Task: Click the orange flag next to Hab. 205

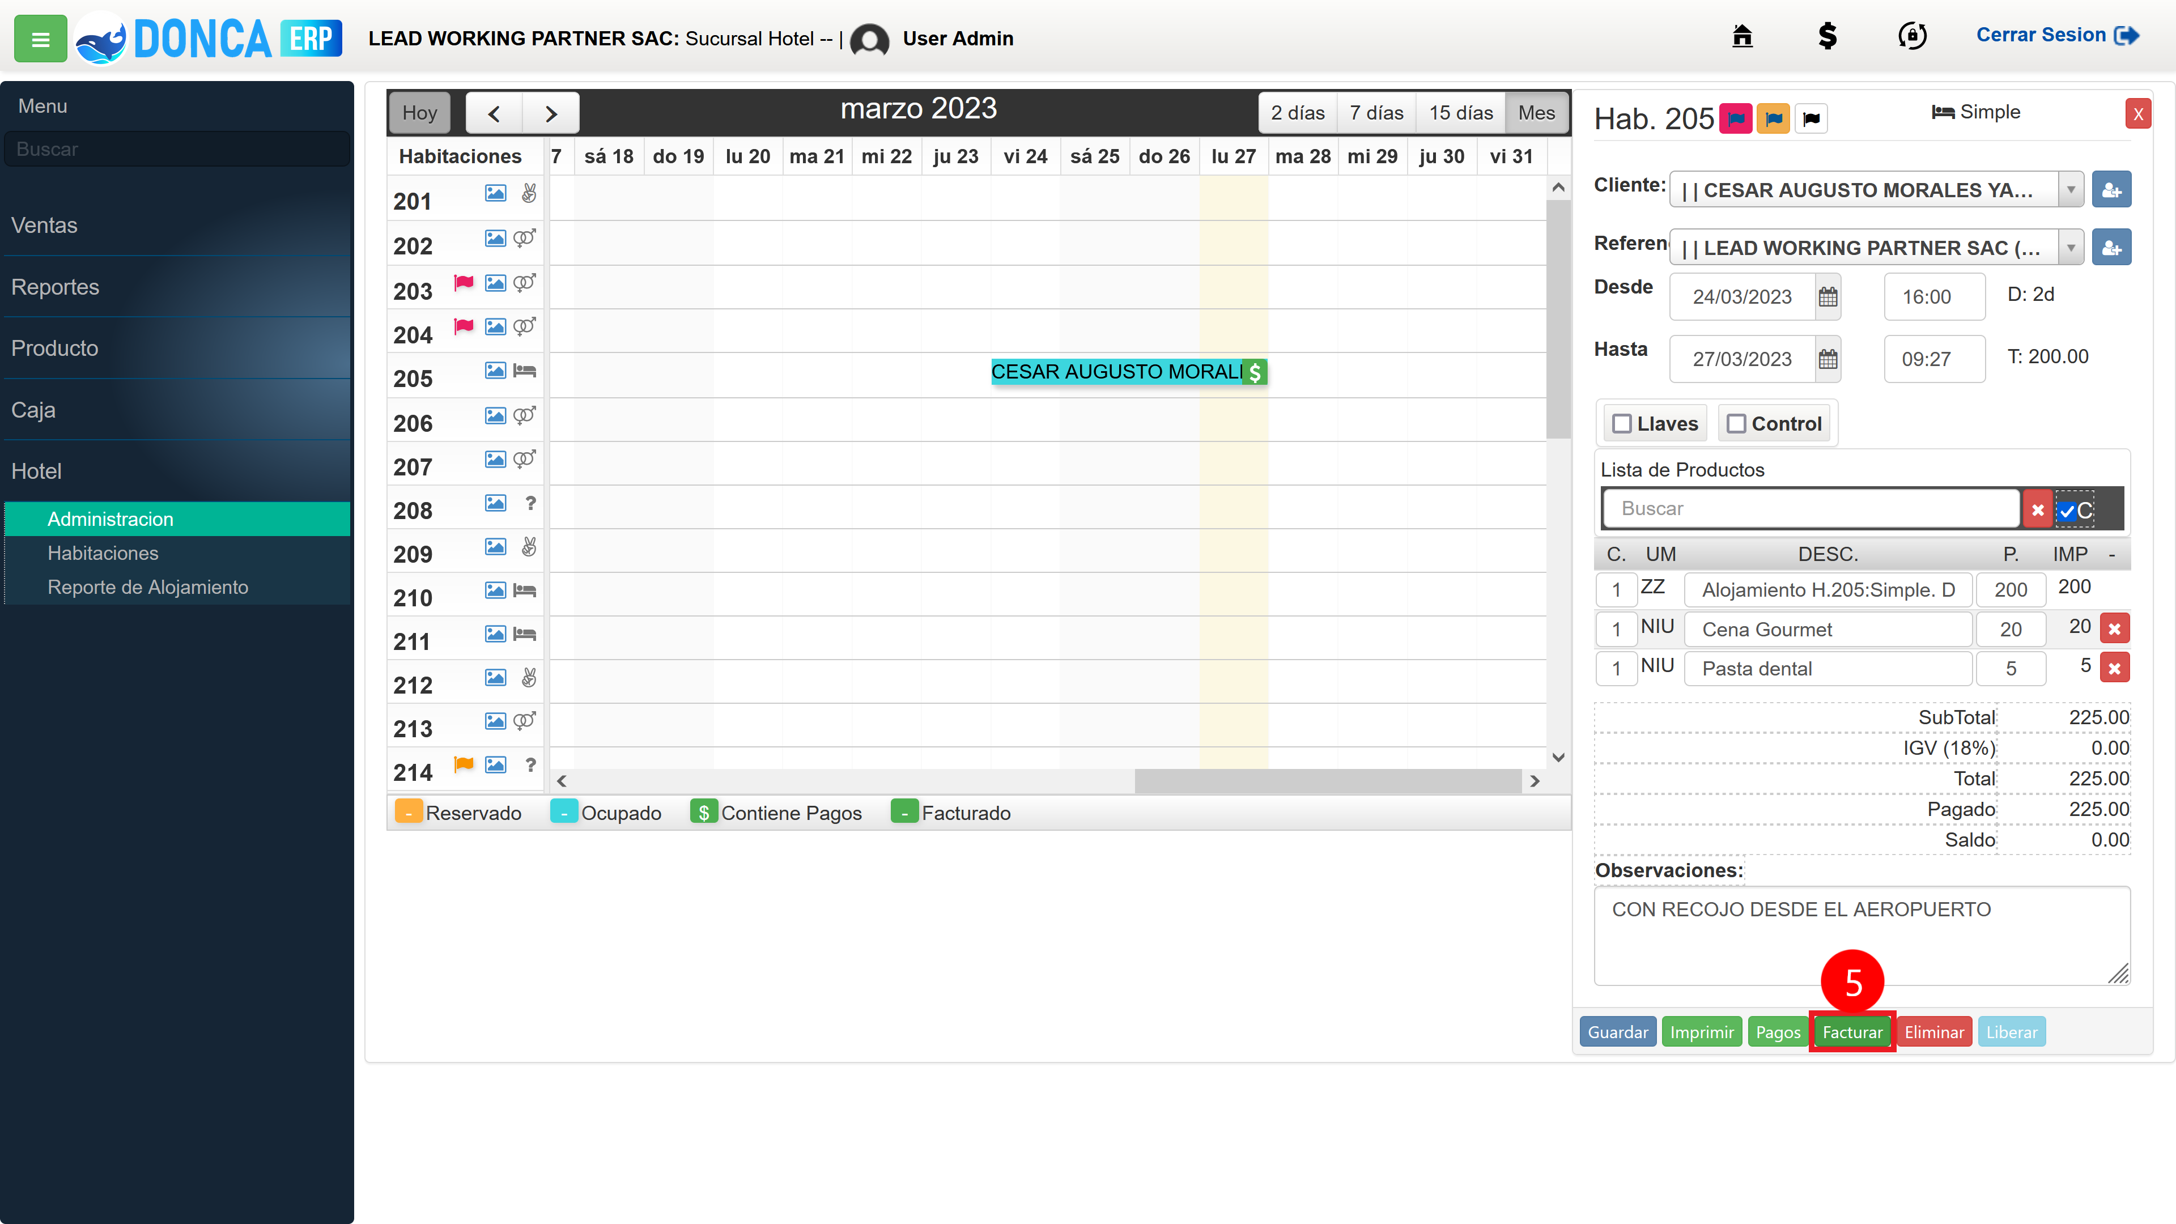Action: 1773,118
